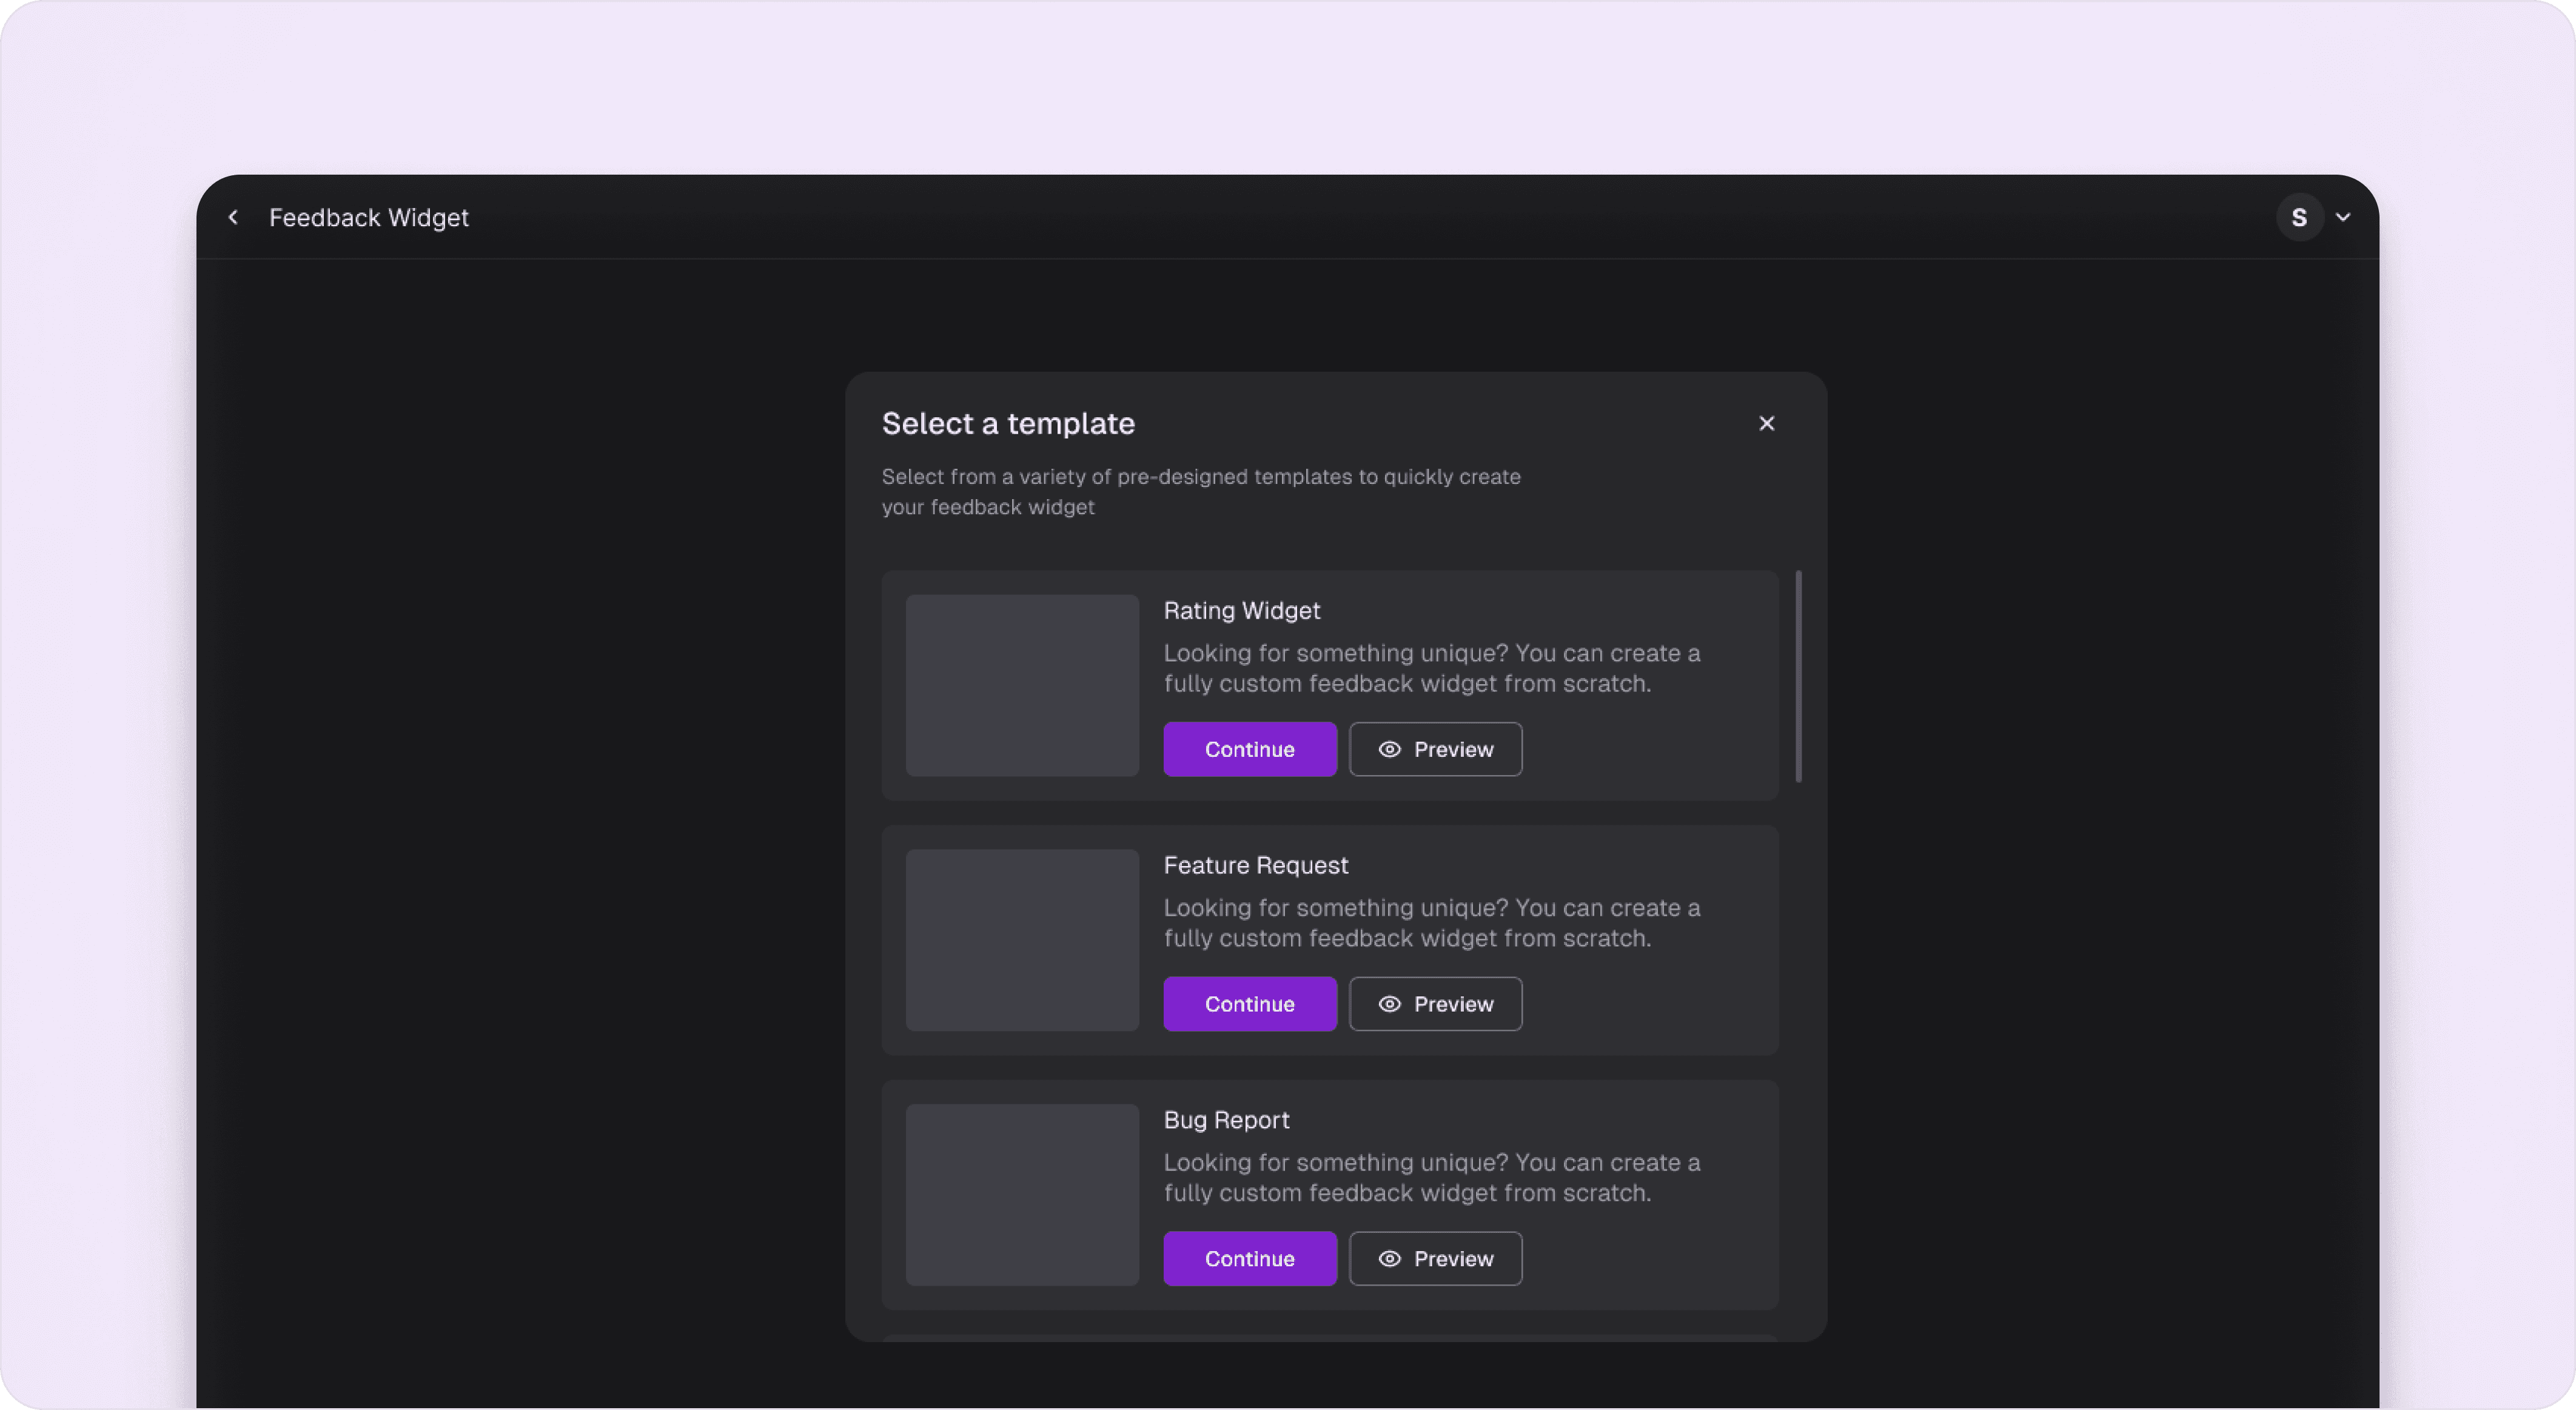Select the Rating Widget title text

pos(1241,610)
